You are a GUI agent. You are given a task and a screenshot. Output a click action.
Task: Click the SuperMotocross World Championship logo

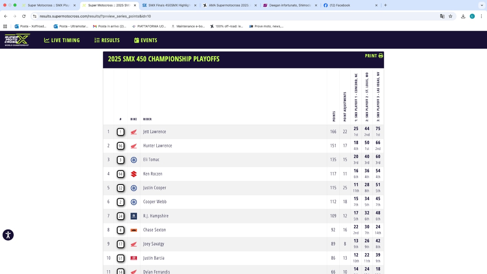coord(17,40)
